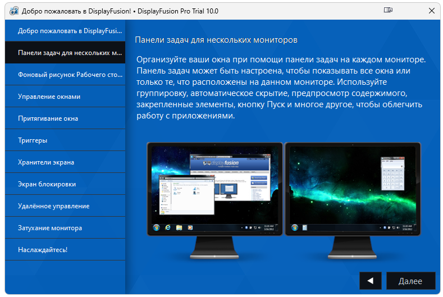443x297 pixels.
Task: Show the Хранители экрана section
Action: point(65,162)
